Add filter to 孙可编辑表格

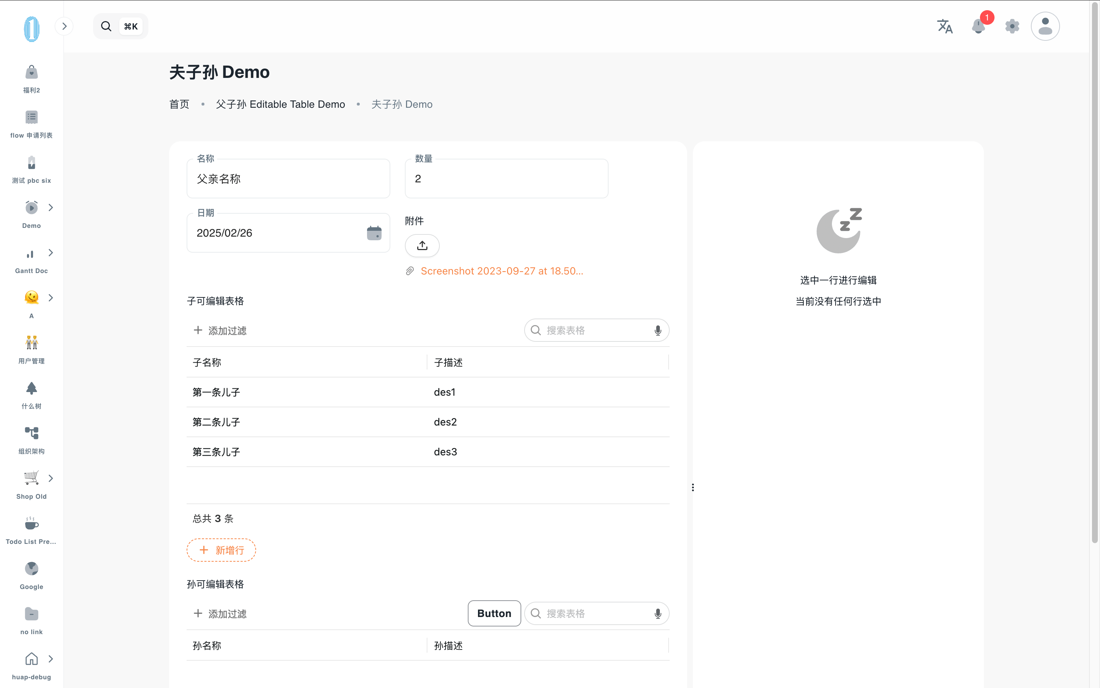(x=220, y=614)
